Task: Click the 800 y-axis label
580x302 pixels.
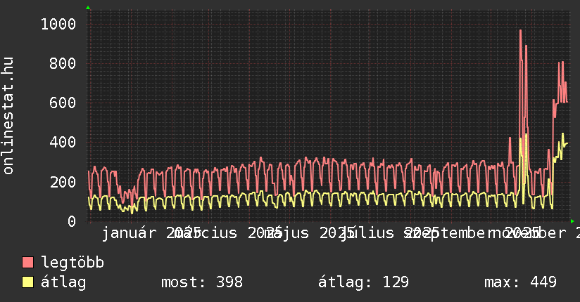Action: [x=62, y=64]
